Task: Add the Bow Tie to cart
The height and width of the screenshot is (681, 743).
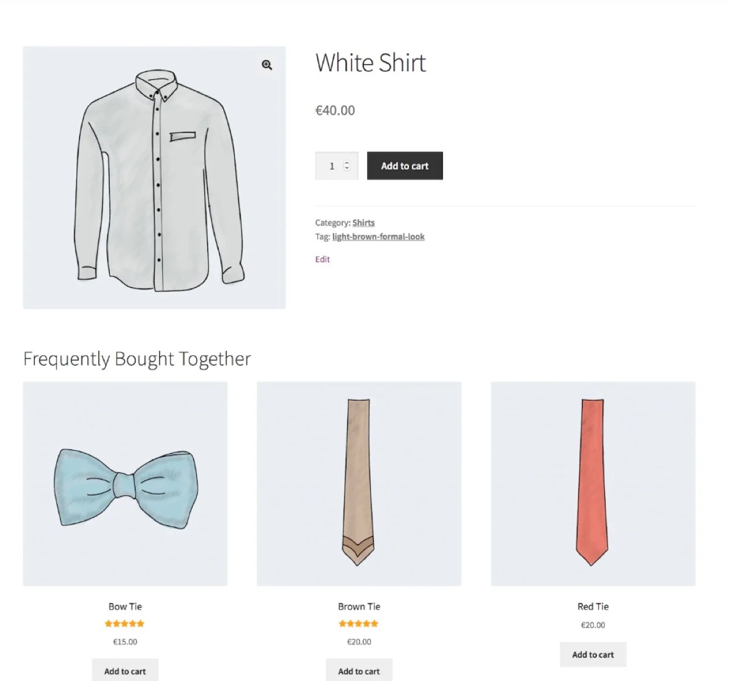Action: click(x=124, y=670)
